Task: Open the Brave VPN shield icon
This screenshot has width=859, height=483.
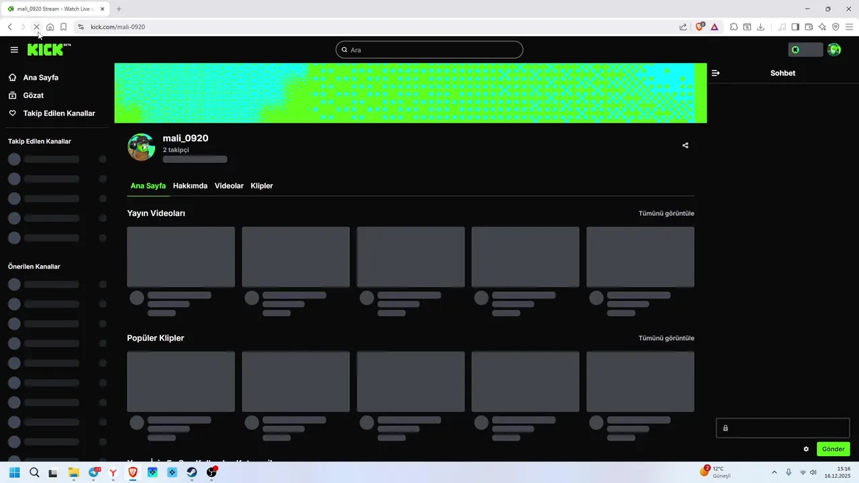Action: [836, 27]
